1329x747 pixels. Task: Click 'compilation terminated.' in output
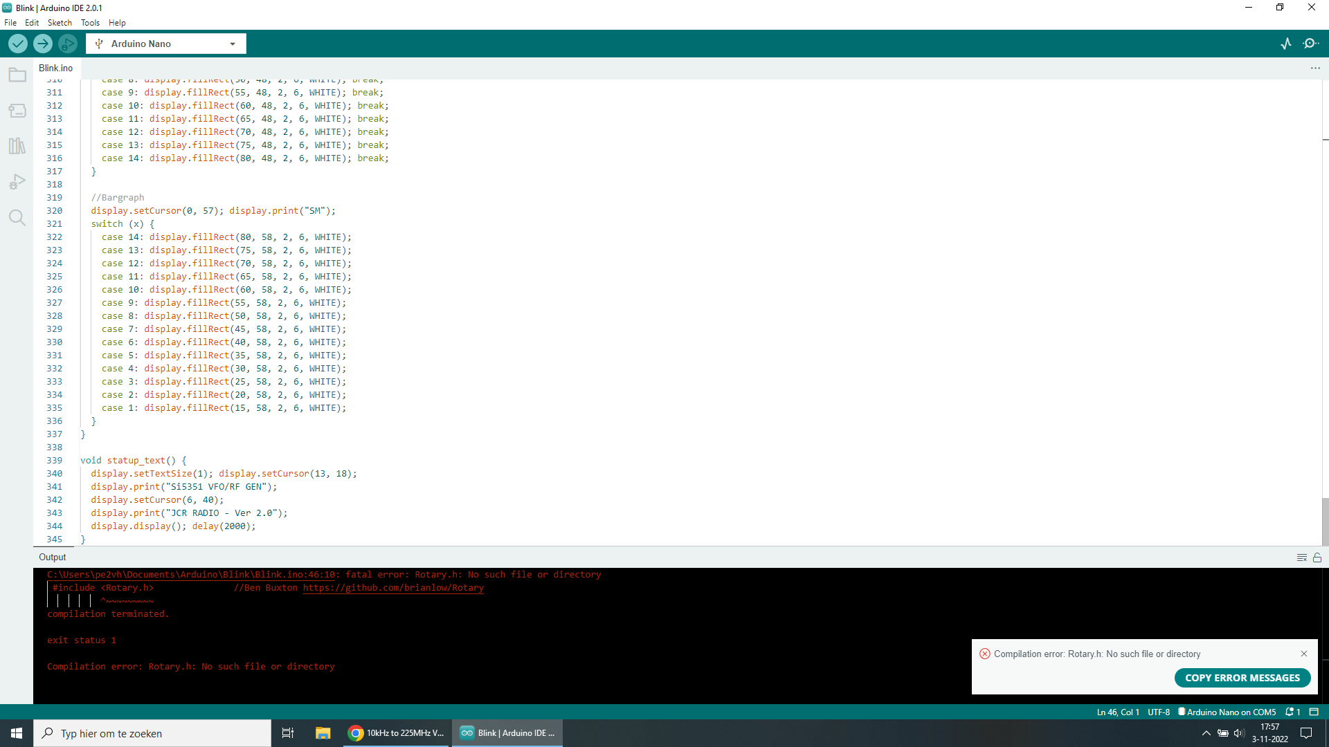108,614
